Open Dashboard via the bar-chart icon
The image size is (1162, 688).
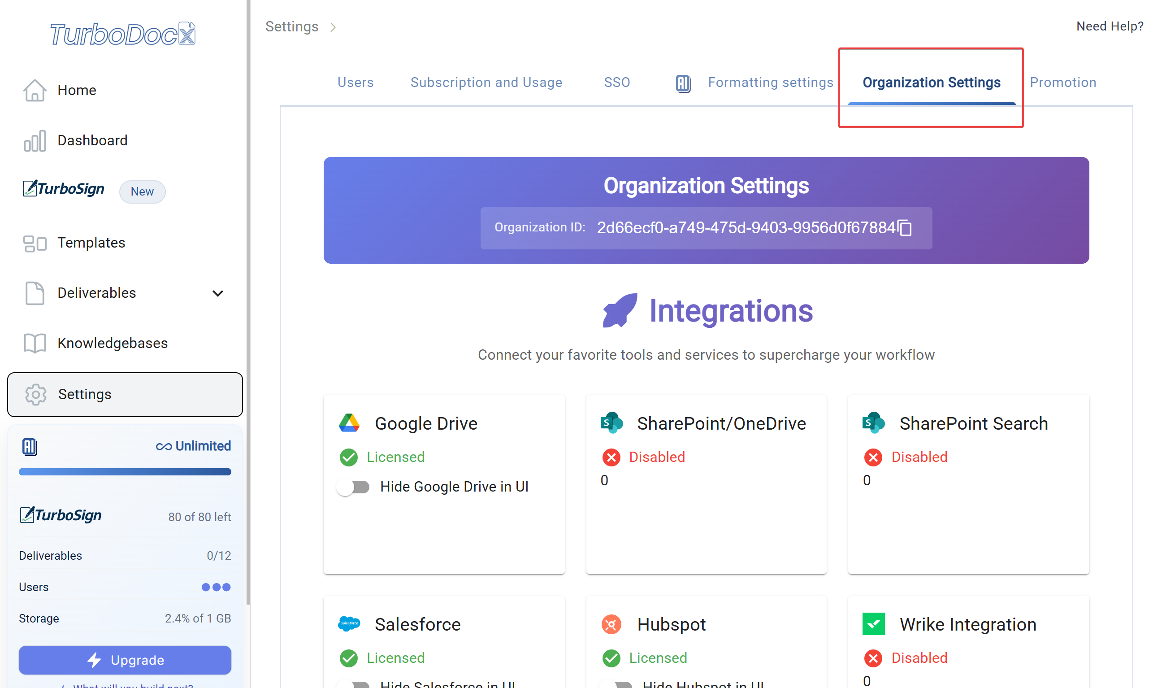pos(35,140)
